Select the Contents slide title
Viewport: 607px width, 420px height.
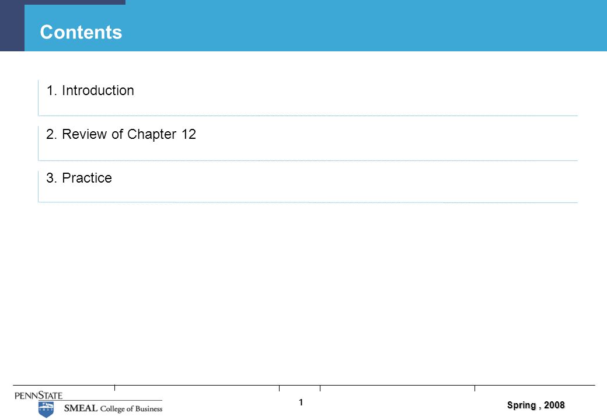(81, 32)
